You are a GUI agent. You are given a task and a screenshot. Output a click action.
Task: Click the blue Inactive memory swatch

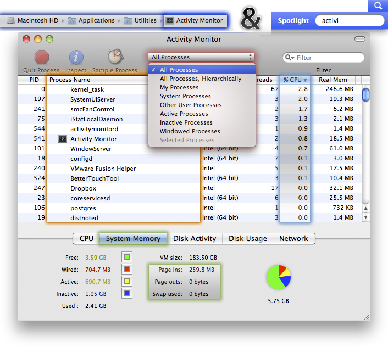(127, 293)
